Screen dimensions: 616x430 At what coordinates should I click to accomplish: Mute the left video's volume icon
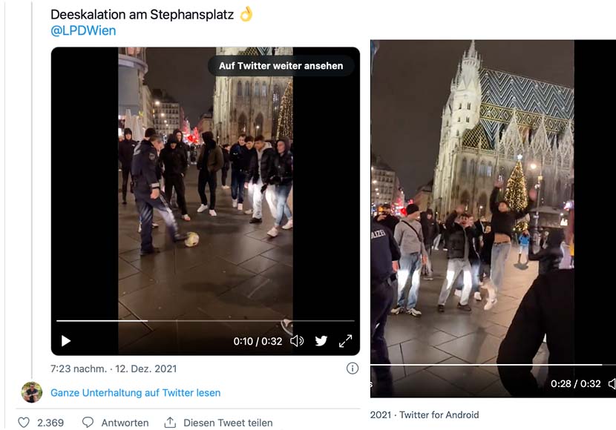click(297, 341)
